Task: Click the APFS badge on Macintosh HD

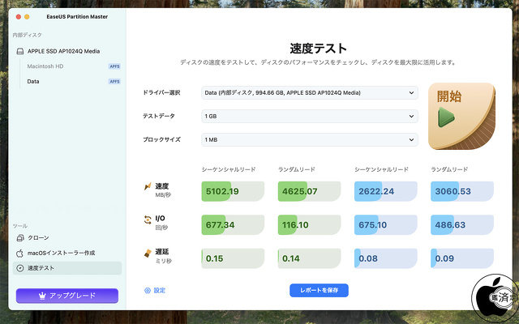Action: [114, 66]
